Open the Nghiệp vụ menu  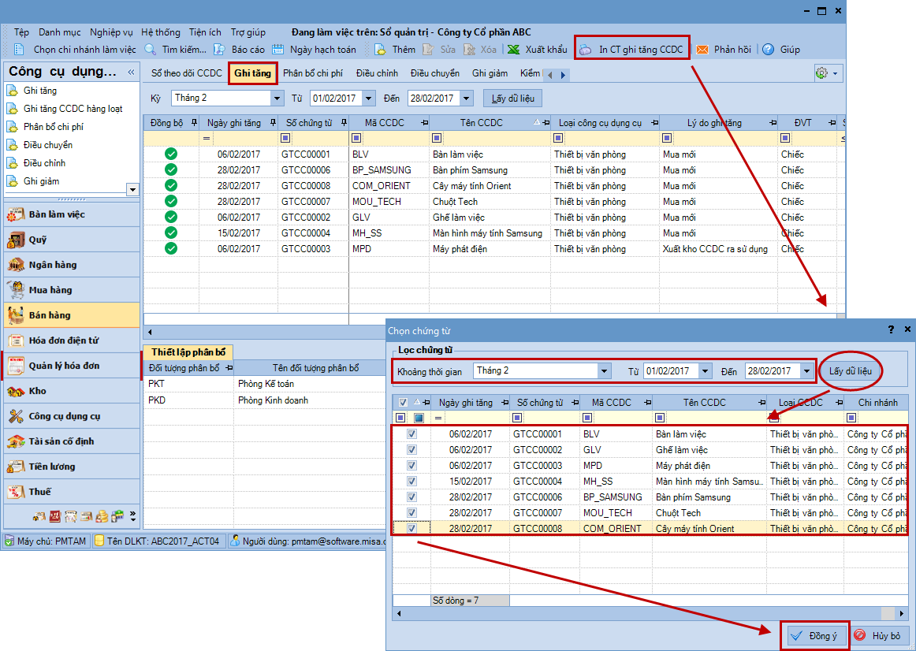(111, 32)
